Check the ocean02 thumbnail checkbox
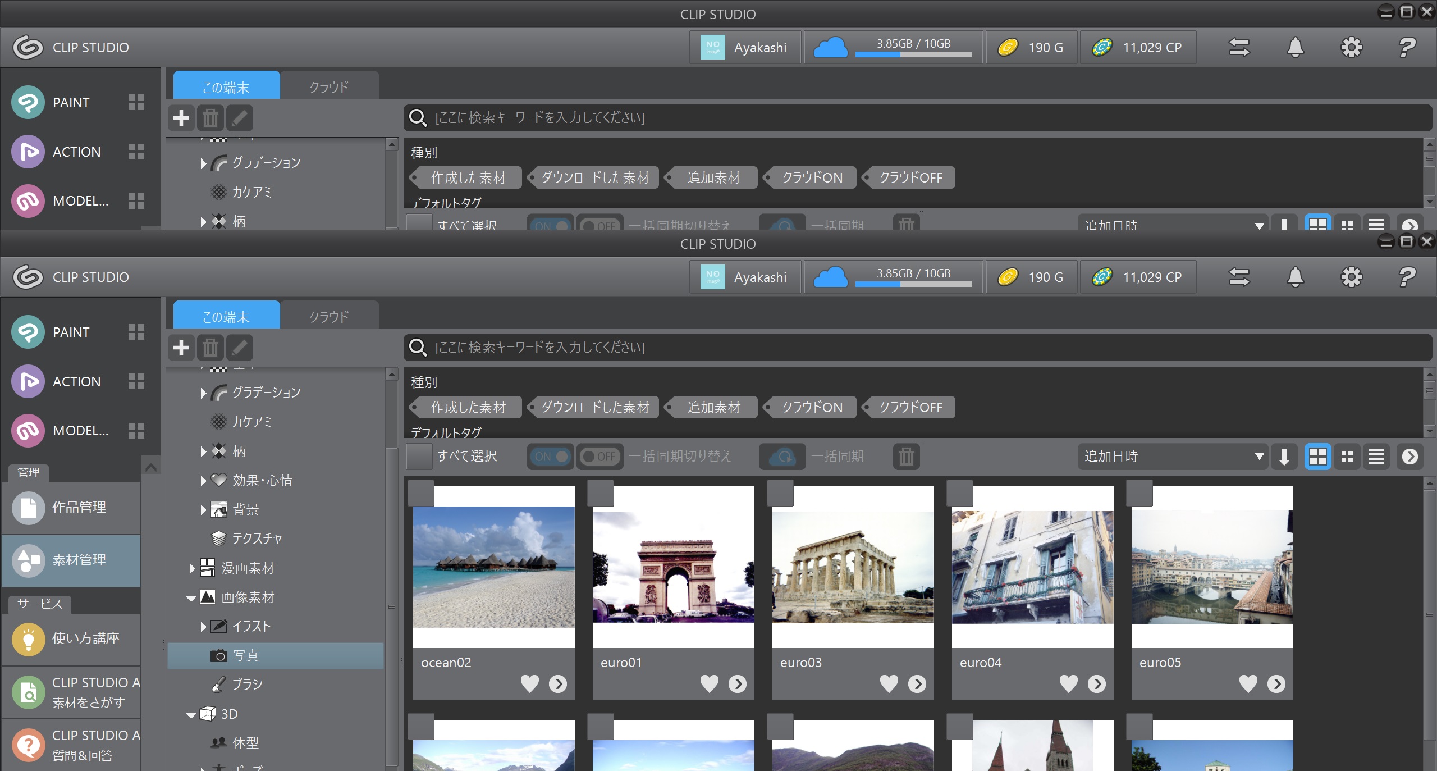1437x771 pixels. pos(420,493)
